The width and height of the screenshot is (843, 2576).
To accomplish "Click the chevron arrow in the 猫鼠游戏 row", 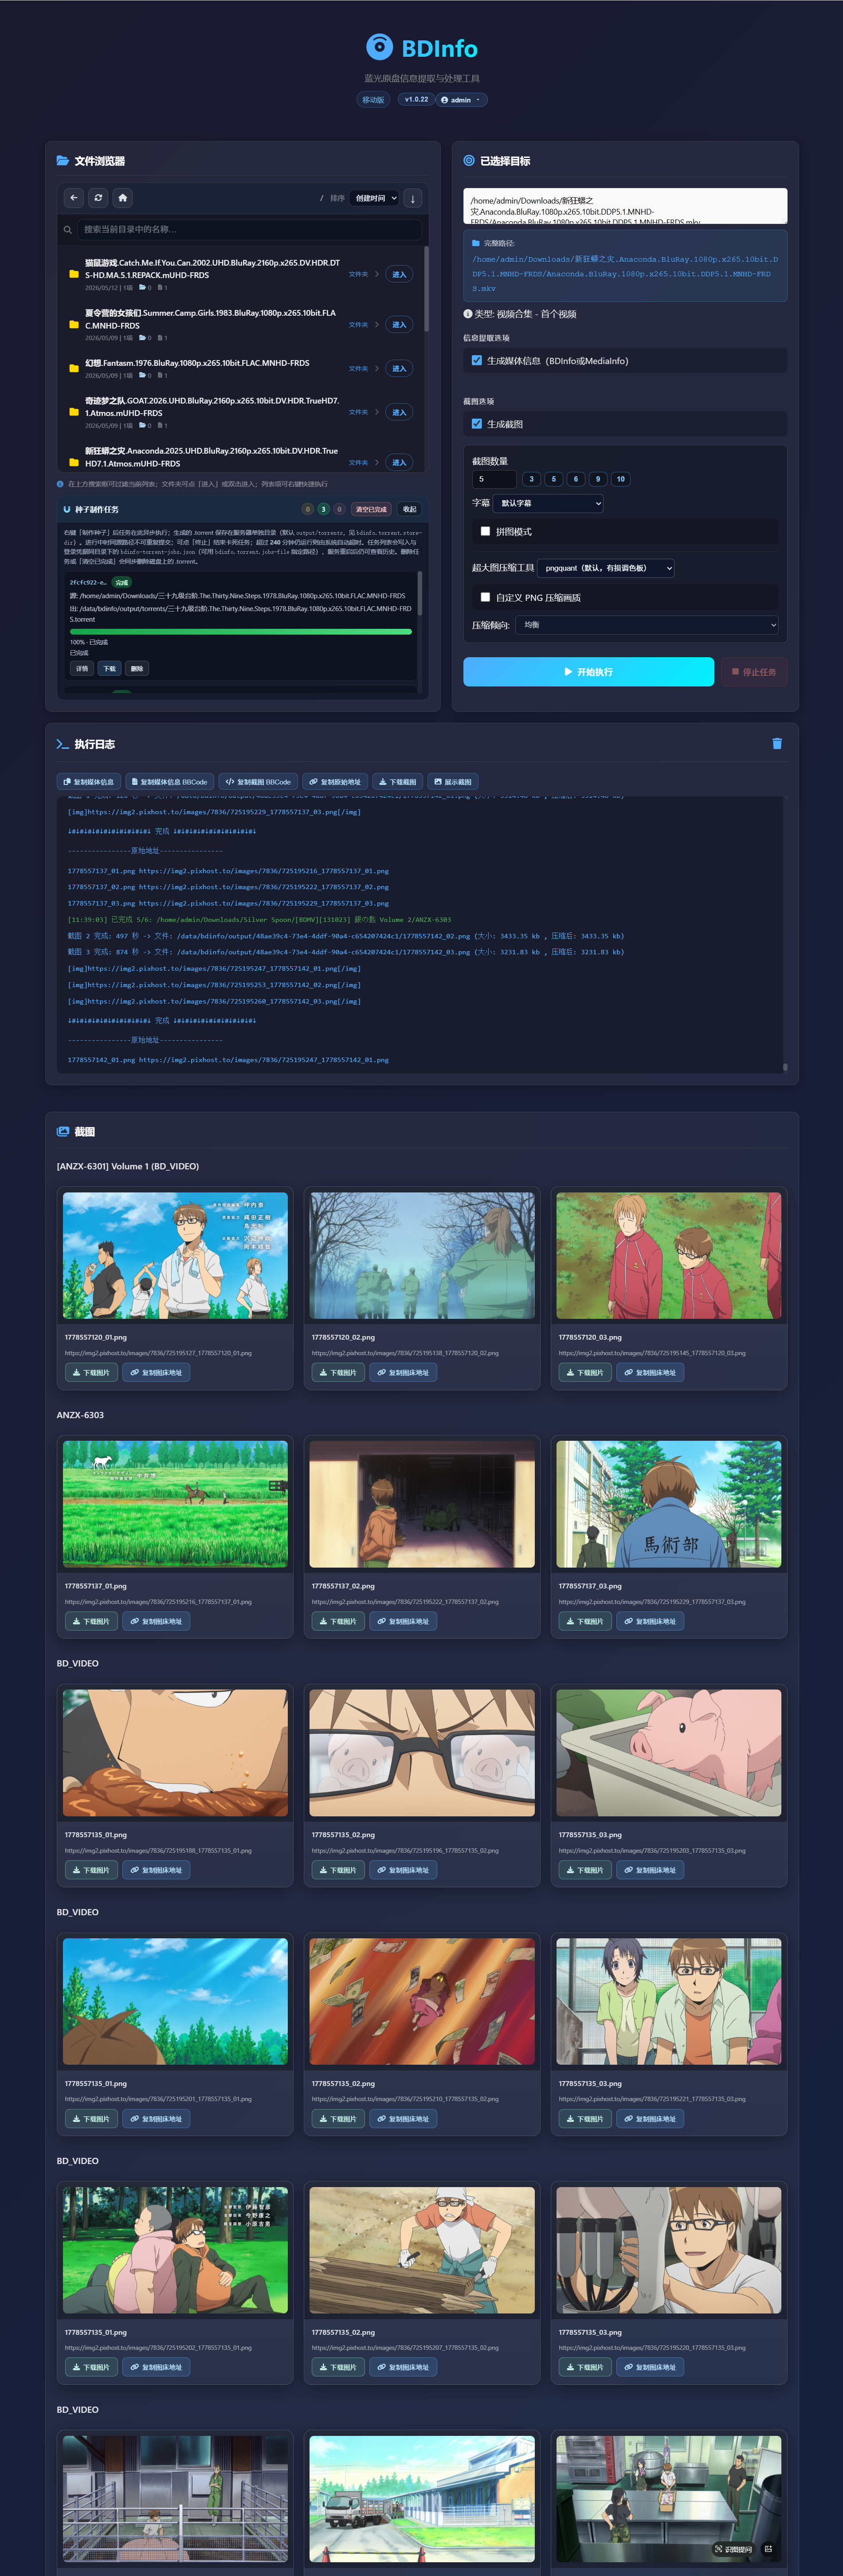I will (x=377, y=274).
